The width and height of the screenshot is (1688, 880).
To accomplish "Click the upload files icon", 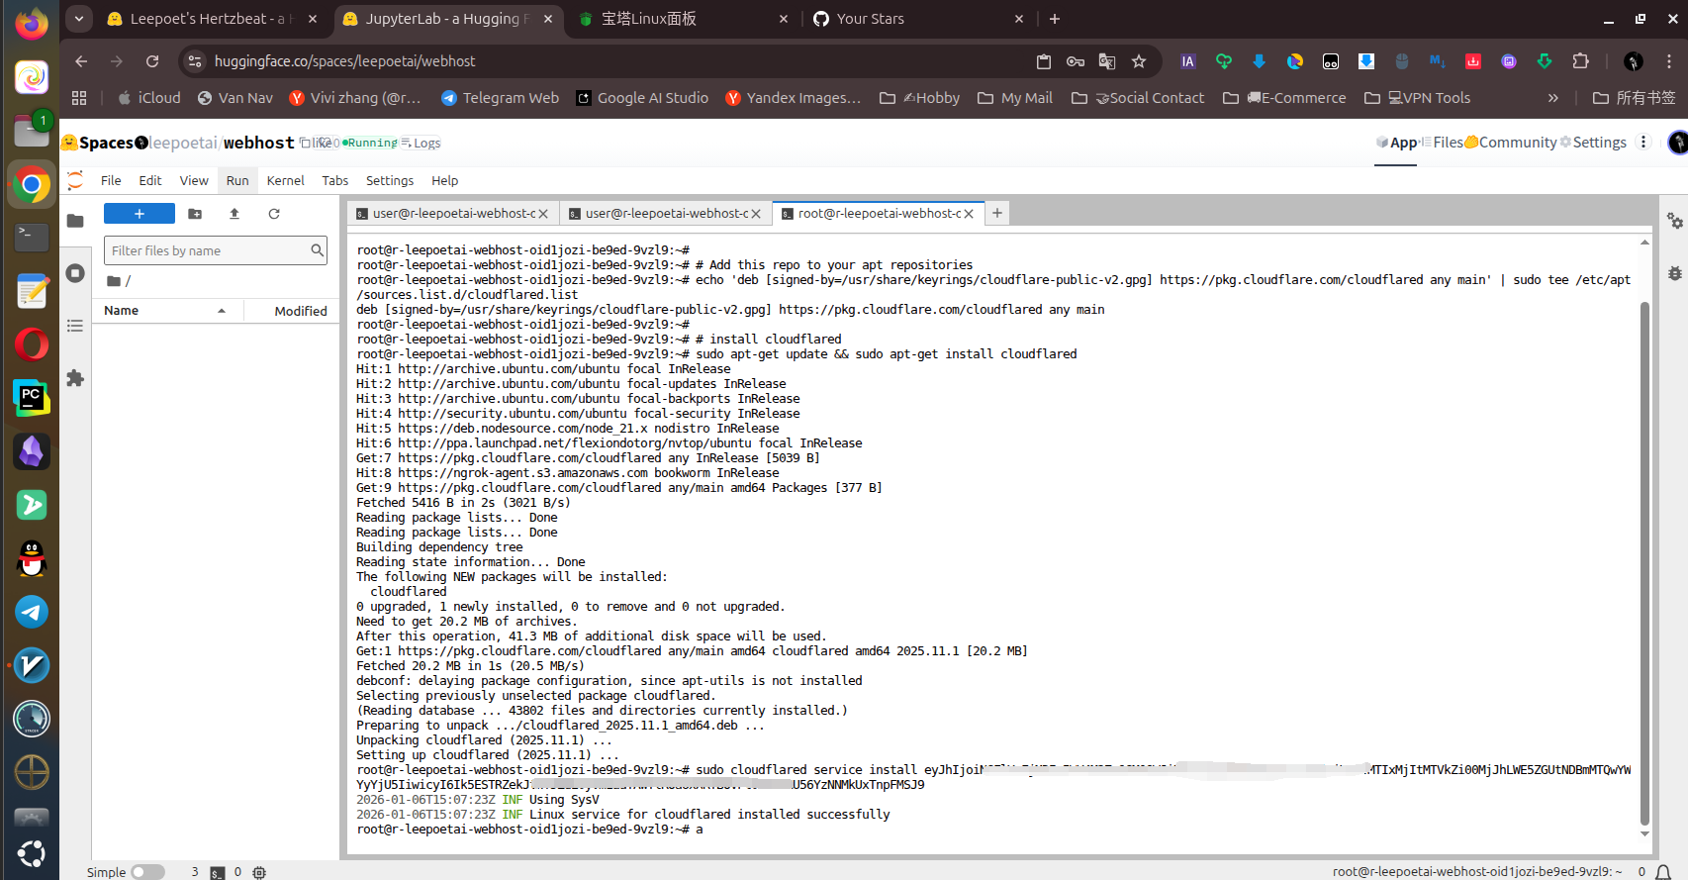I will tap(234, 214).
